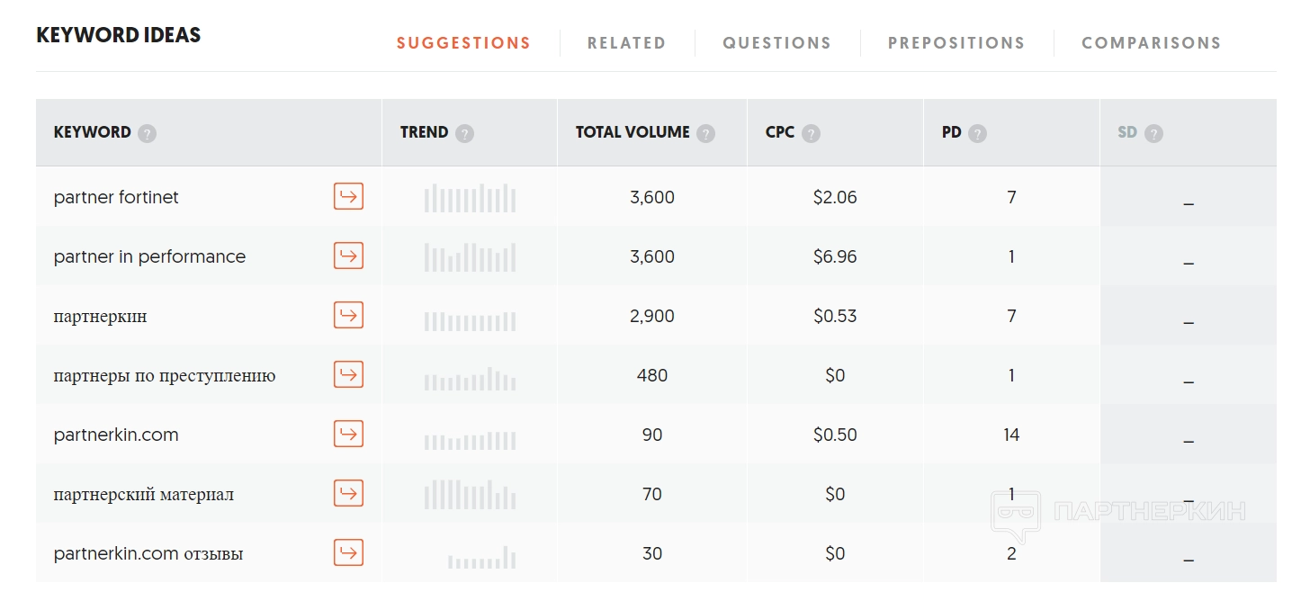Open партнерский материал via arrow icon
This screenshot has height=592, width=1292.
tap(348, 493)
